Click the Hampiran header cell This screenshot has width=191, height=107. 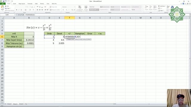[x=80, y=34]
